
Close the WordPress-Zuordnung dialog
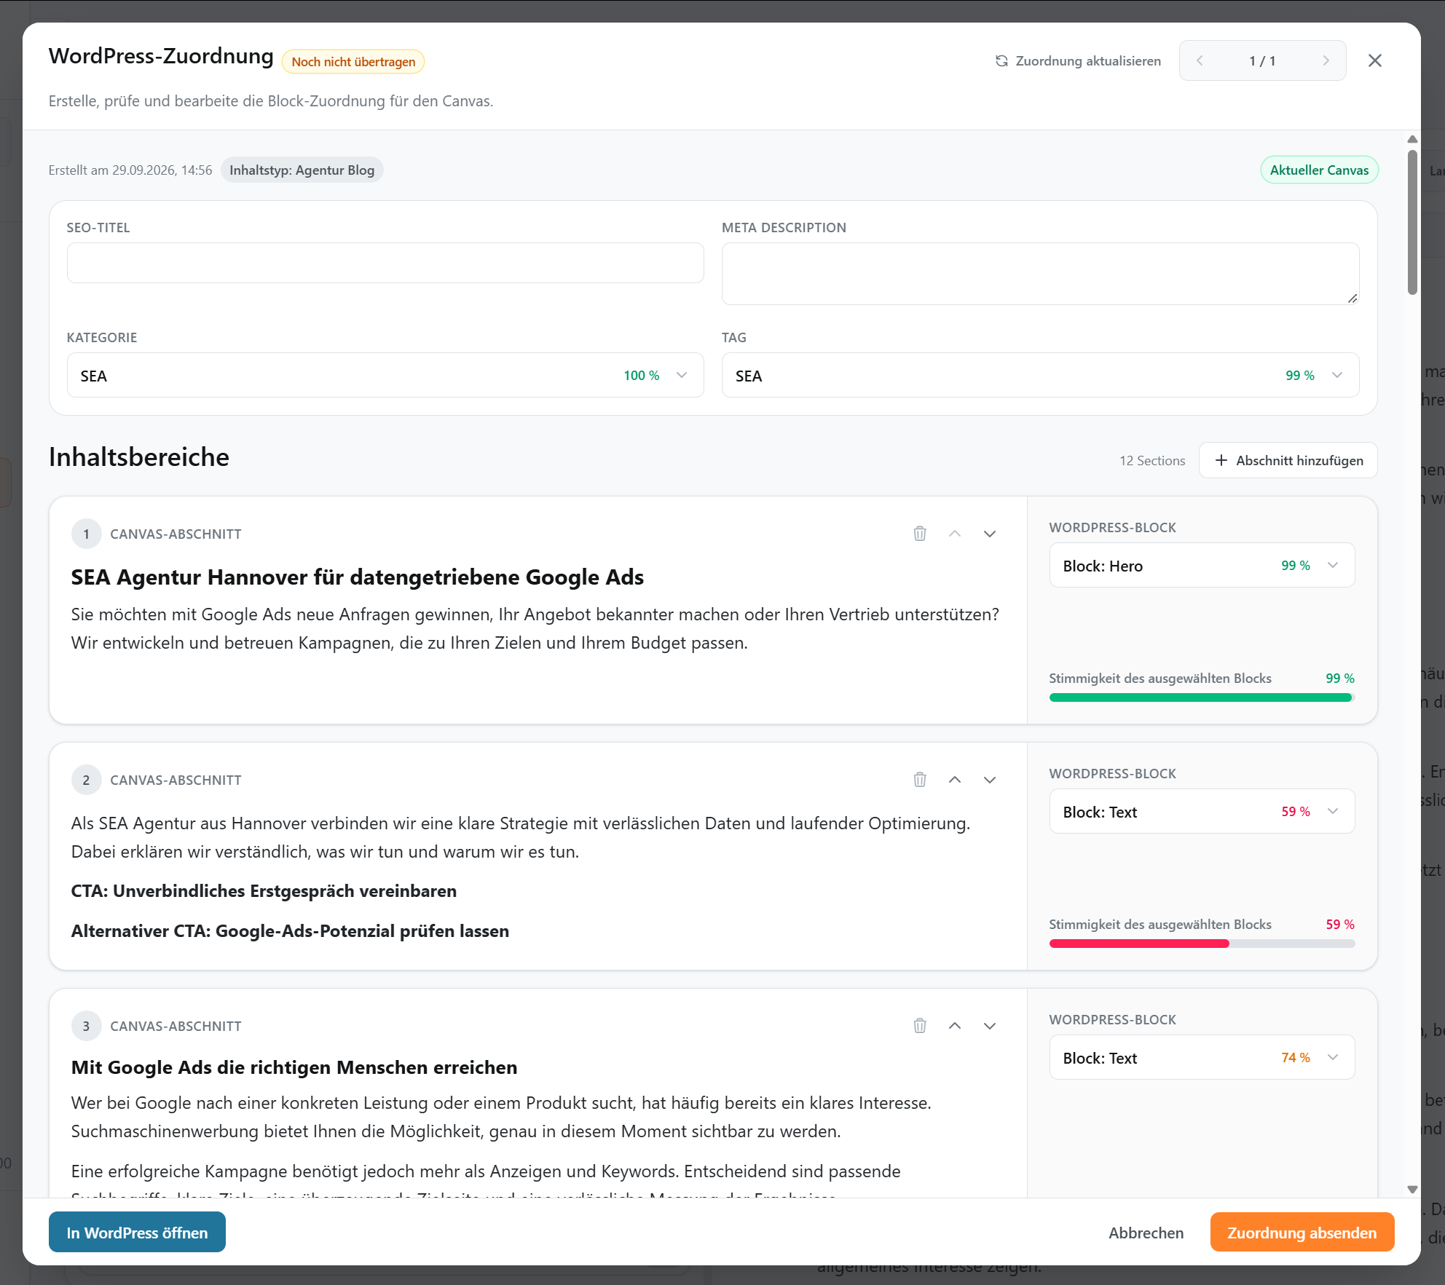pos(1375,60)
